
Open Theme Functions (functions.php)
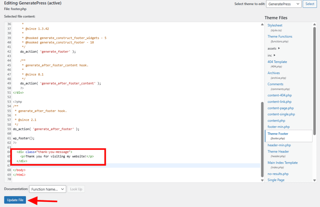point(280,36)
